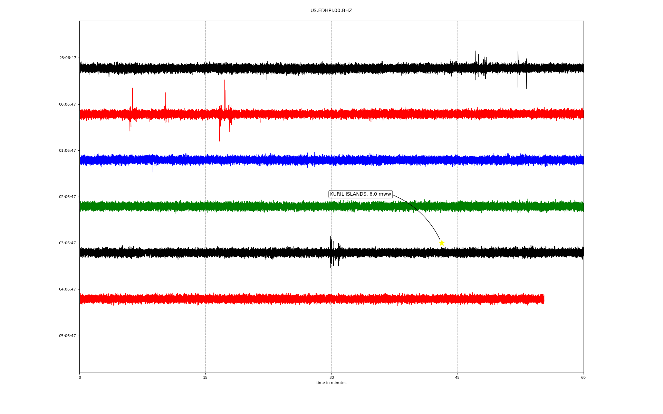This screenshot has height=414, width=663.
Task: Click the 03:06:47 time label
Action: [68, 243]
